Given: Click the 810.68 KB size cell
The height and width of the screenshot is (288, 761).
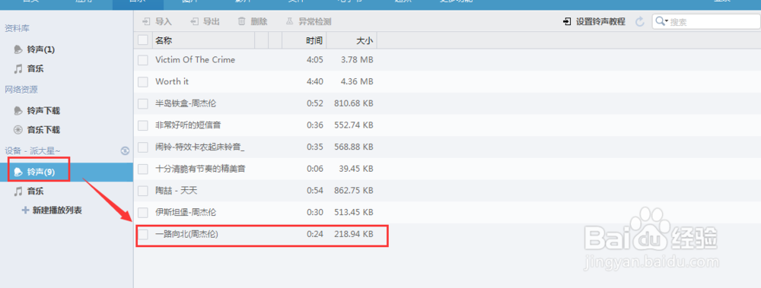Looking at the screenshot, I should coord(353,103).
